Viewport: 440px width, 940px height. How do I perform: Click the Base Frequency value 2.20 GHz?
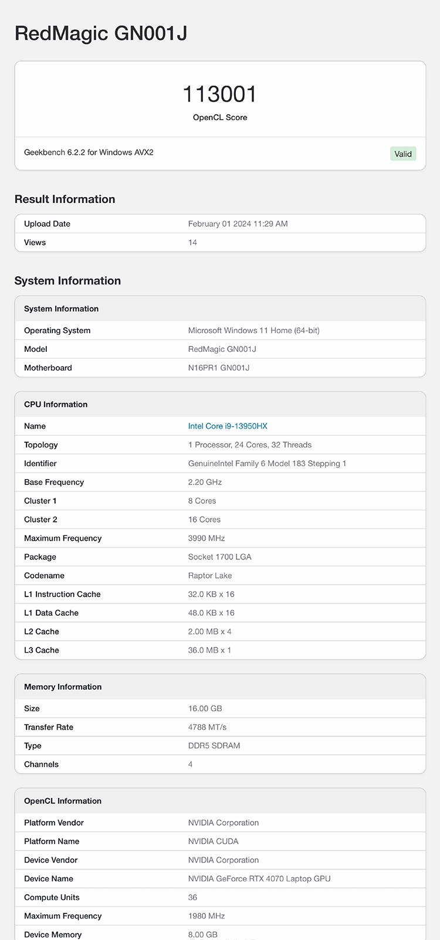click(205, 483)
